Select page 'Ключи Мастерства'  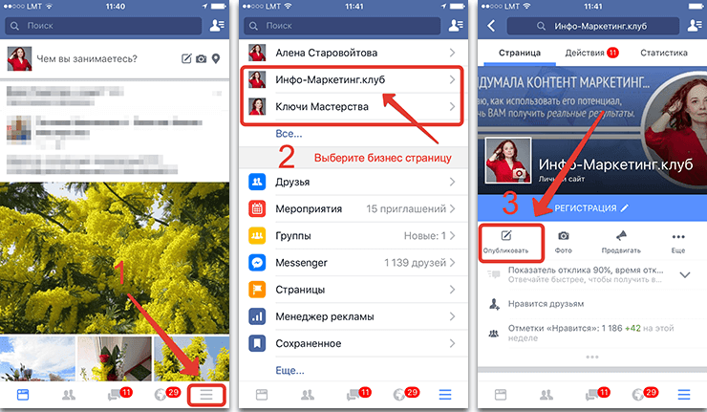(x=353, y=107)
